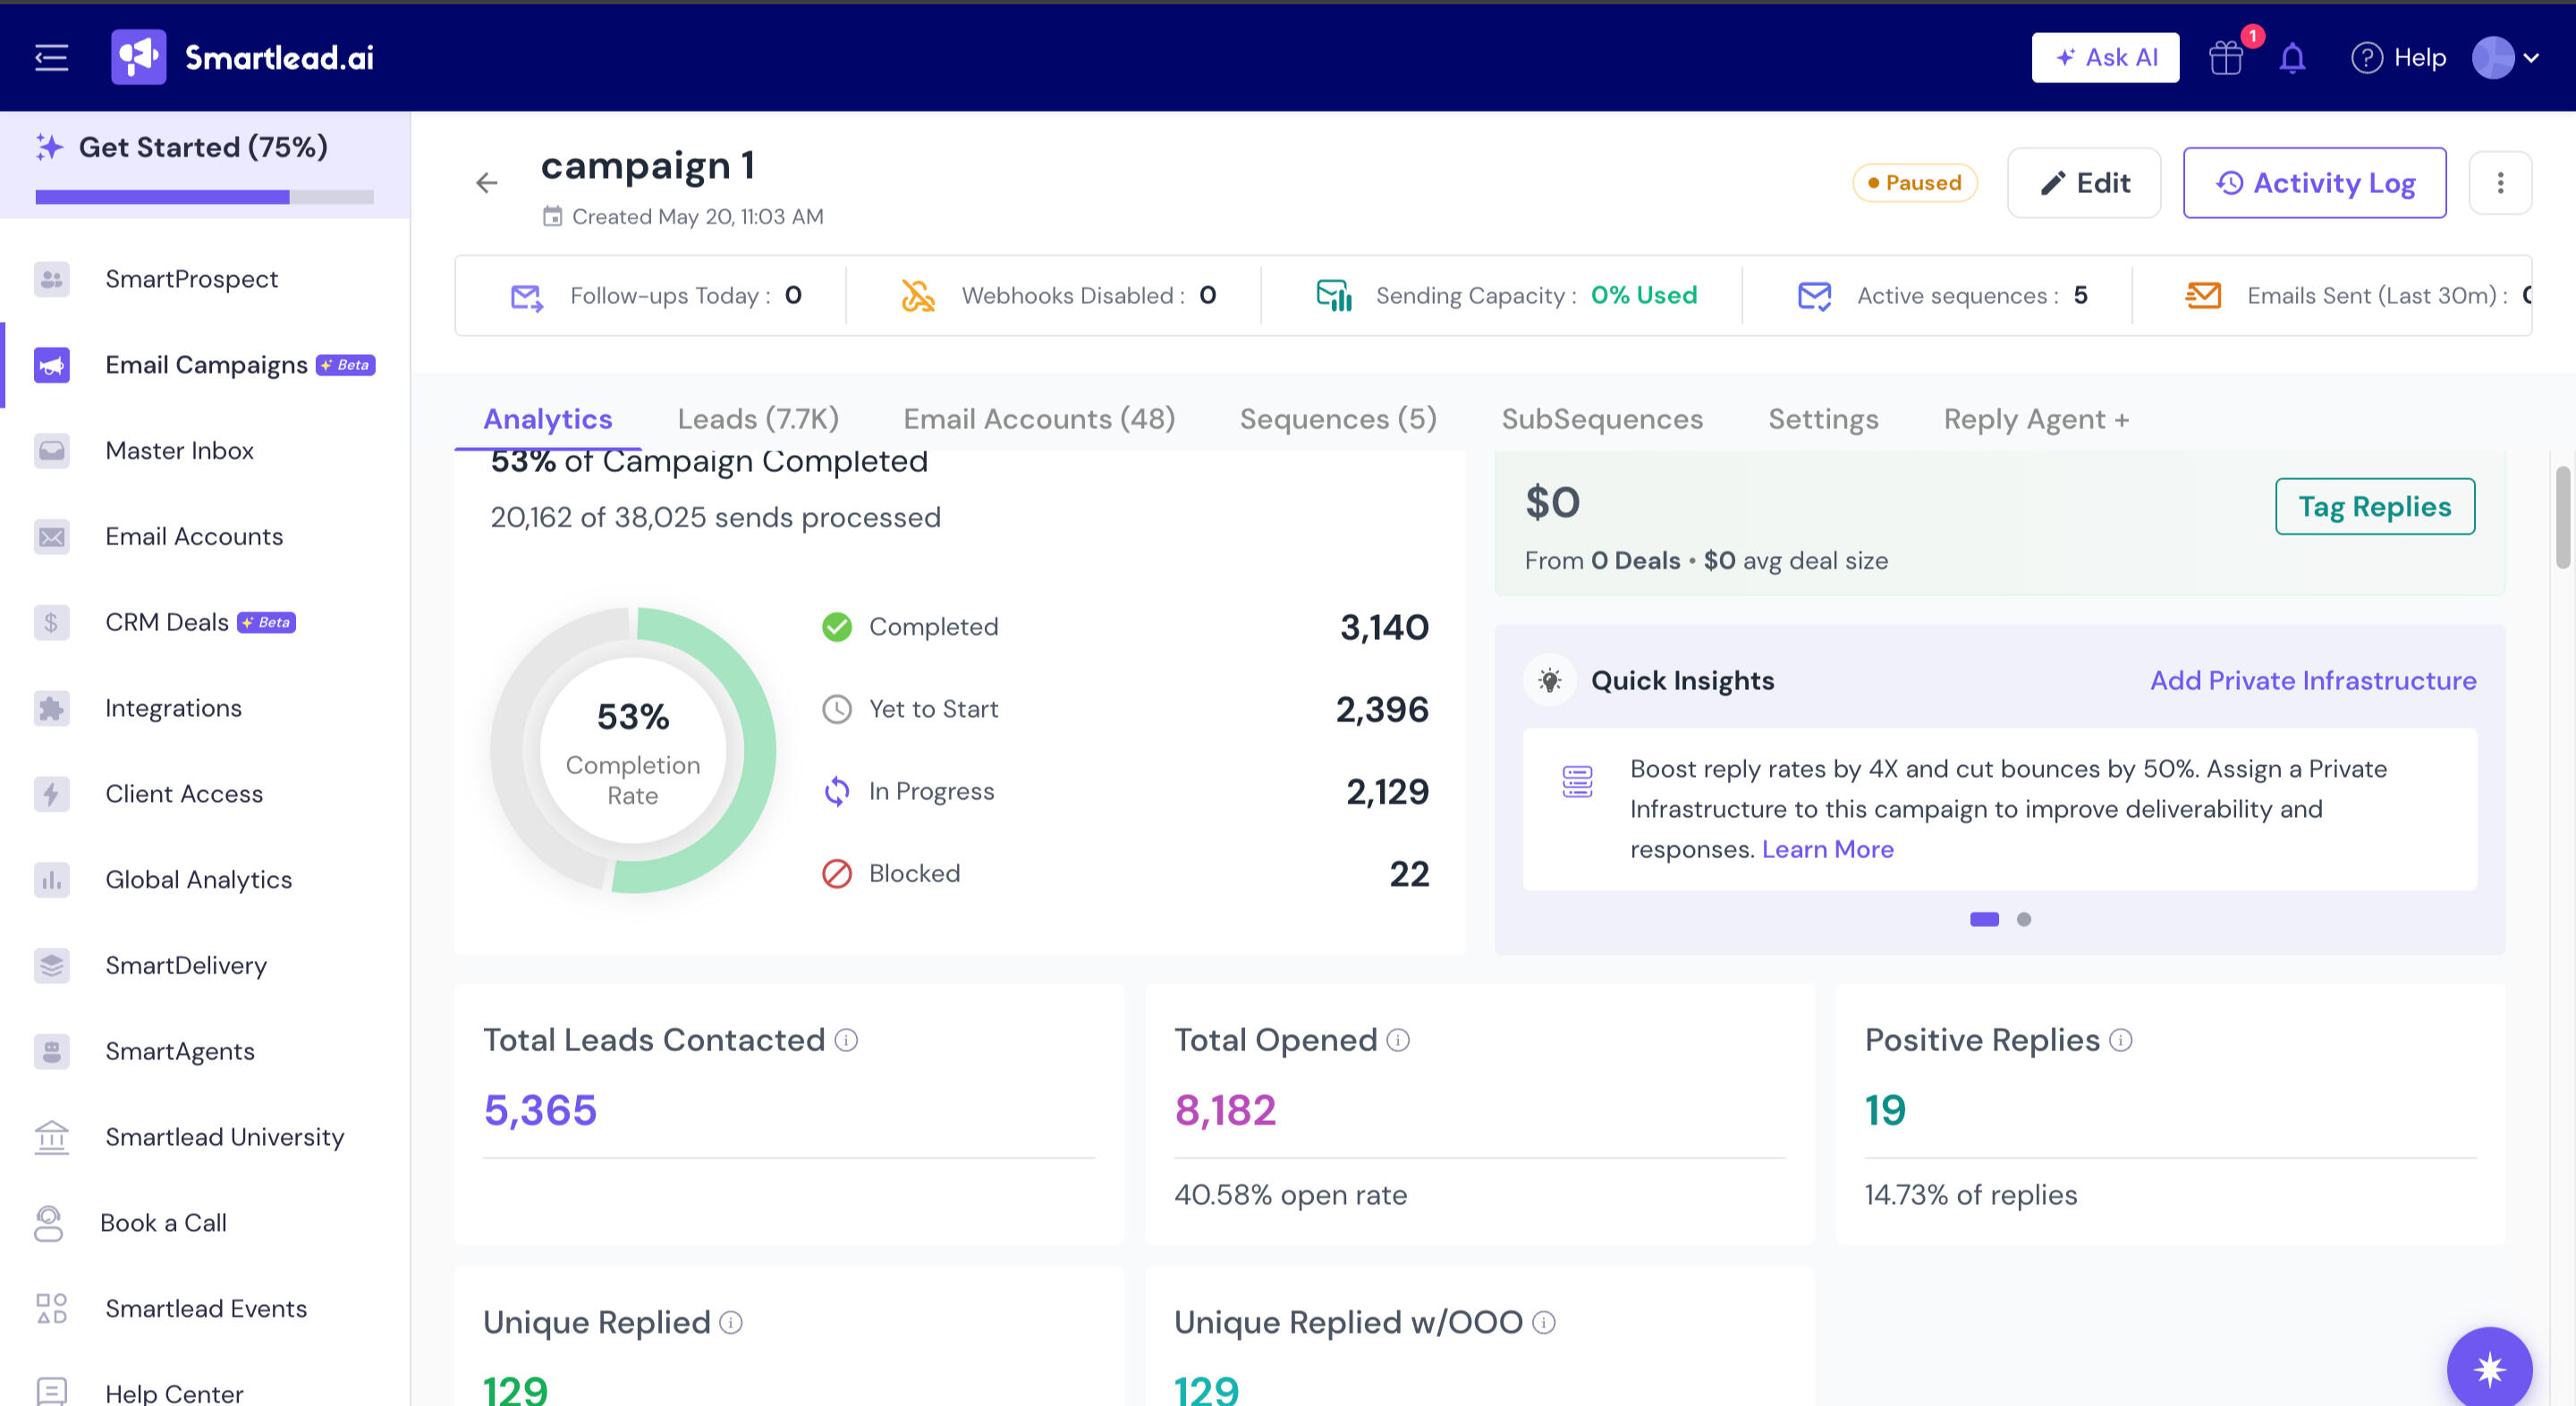Expand the user profile avatar dropdown

(x=2505, y=58)
